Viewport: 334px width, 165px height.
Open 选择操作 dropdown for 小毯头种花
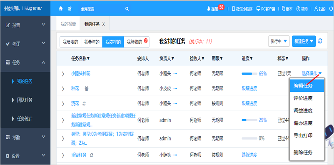(312, 74)
